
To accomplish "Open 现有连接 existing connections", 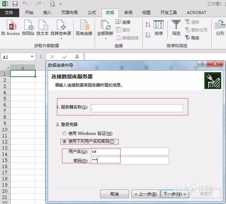I will coord(84,28).
